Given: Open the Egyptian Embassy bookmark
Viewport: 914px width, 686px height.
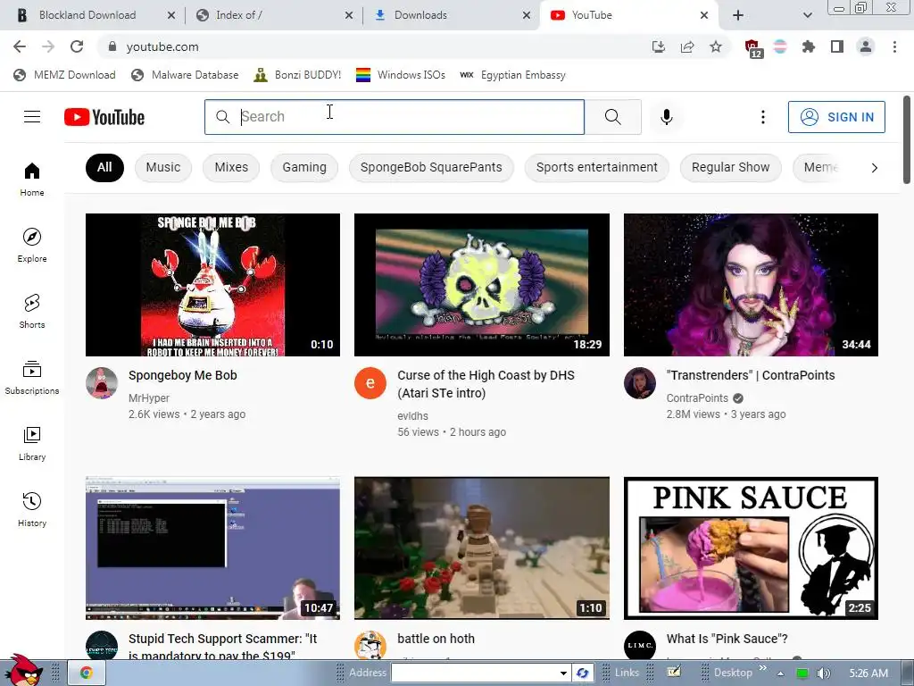Looking at the screenshot, I should (x=513, y=75).
